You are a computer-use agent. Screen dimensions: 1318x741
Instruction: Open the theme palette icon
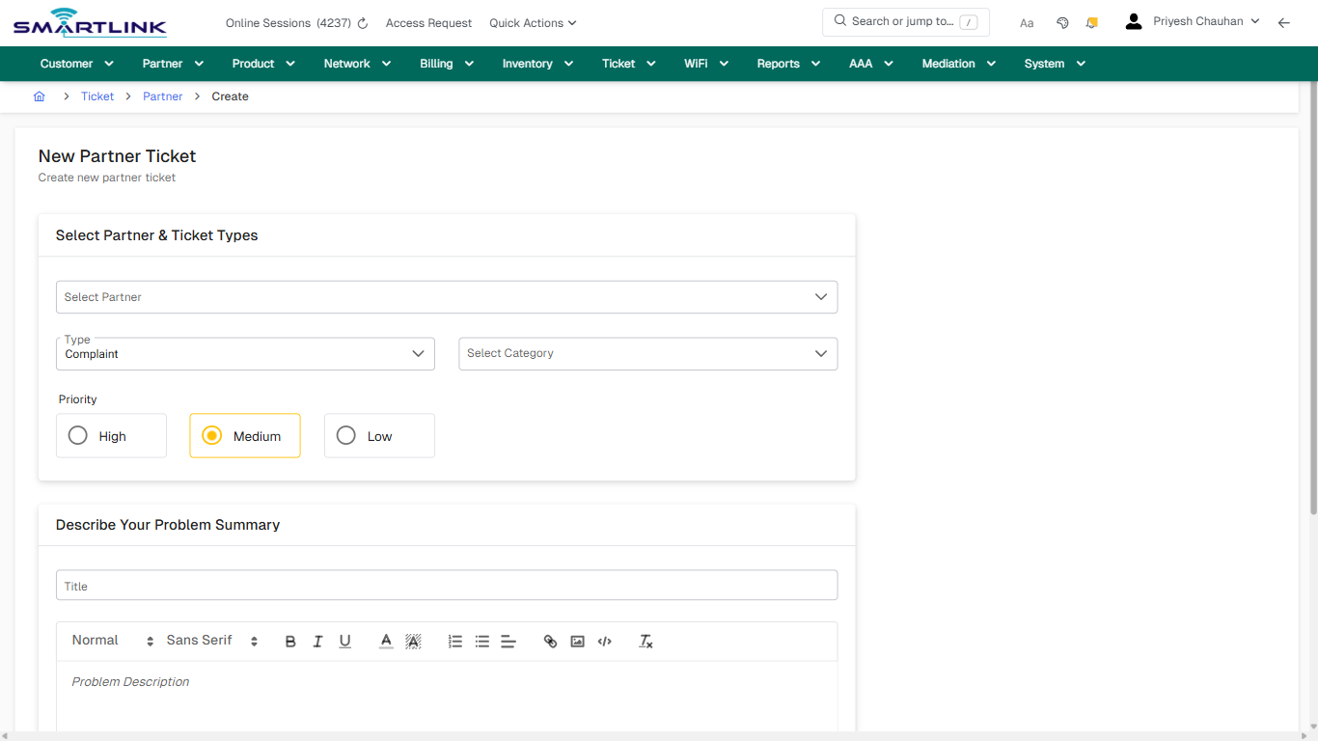click(1062, 21)
